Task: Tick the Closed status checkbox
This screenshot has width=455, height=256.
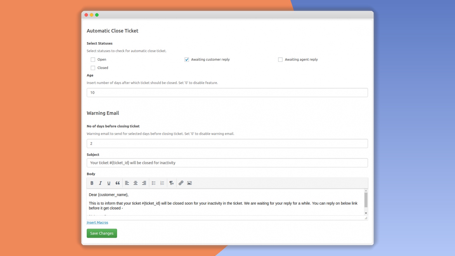Action: [x=93, y=68]
